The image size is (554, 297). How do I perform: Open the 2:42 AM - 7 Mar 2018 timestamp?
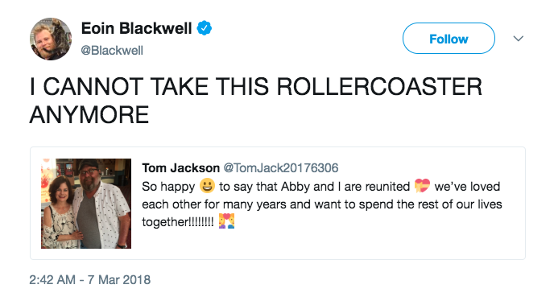[x=89, y=280]
